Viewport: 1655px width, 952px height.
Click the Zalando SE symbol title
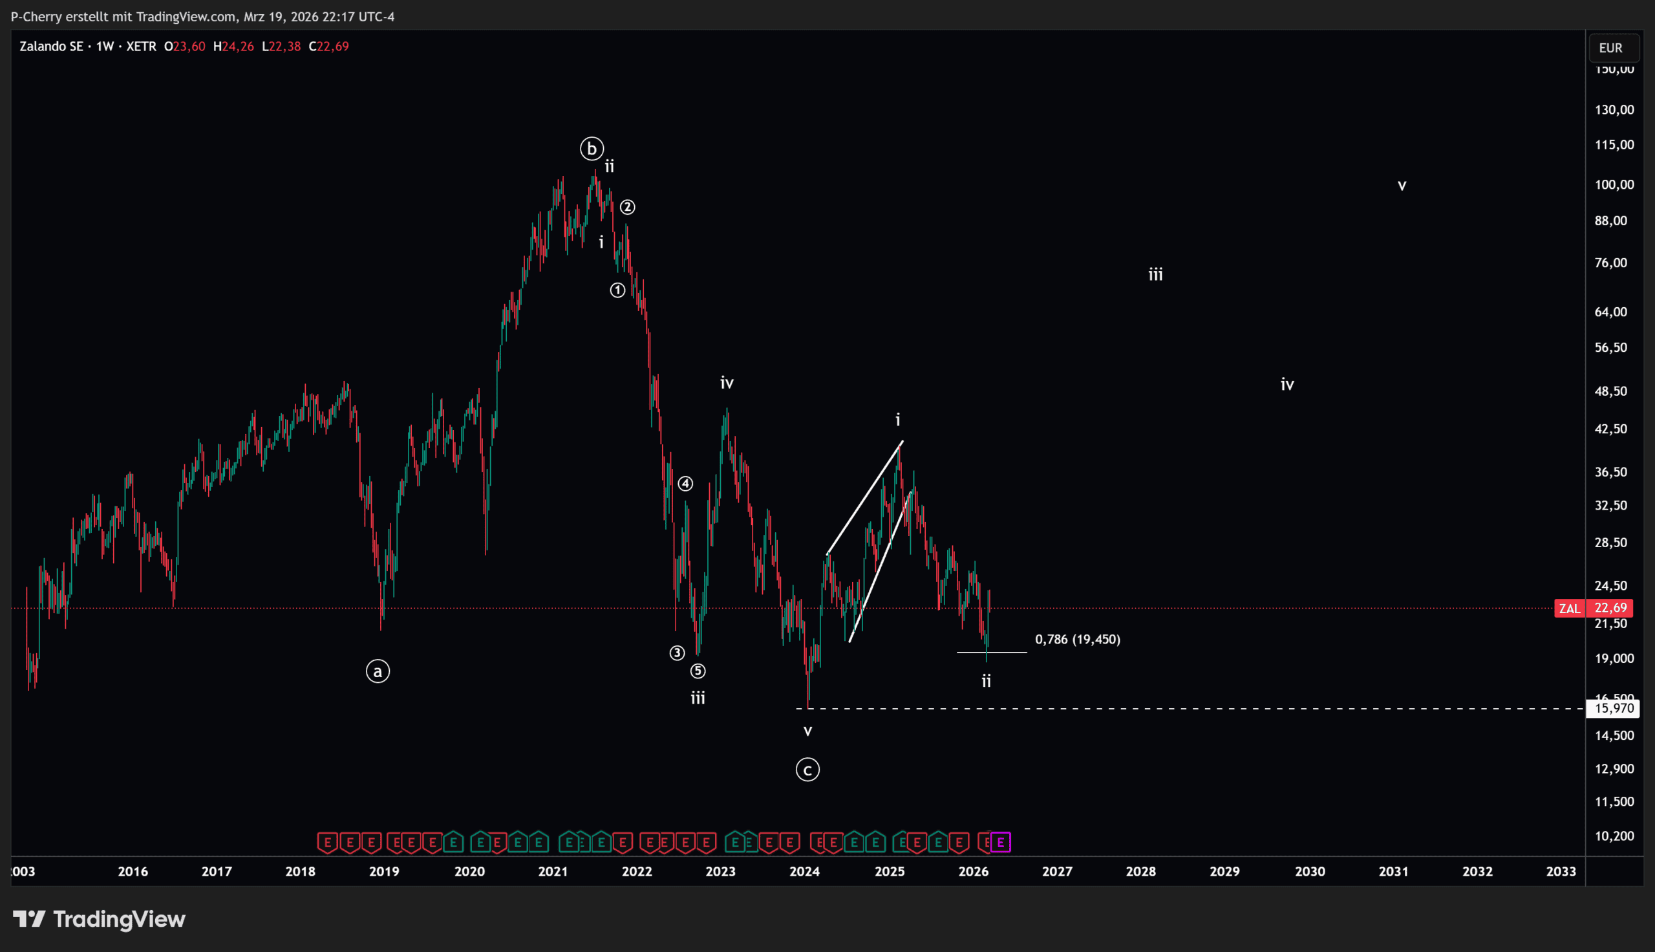[x=52, y=47]
